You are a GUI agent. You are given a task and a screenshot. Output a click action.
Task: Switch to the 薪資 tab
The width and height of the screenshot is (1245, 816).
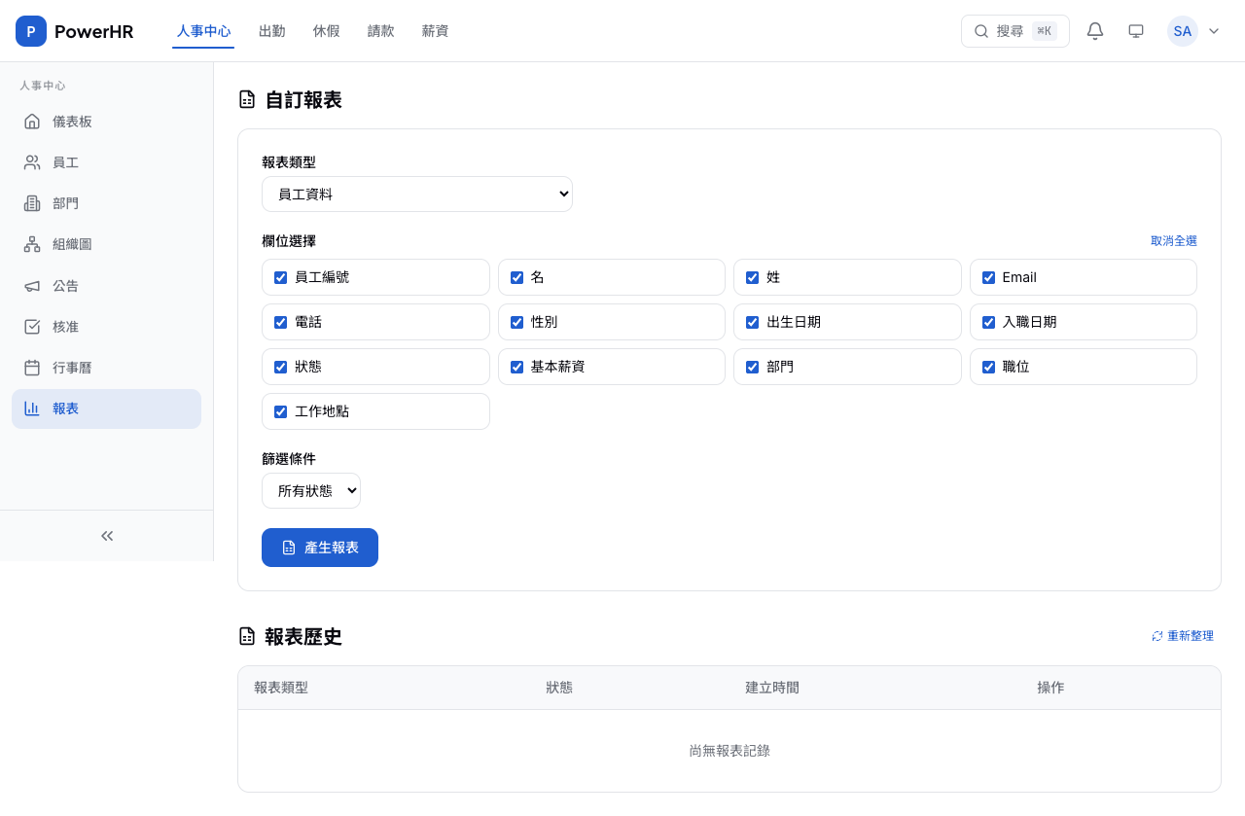[x=435, y=30]
